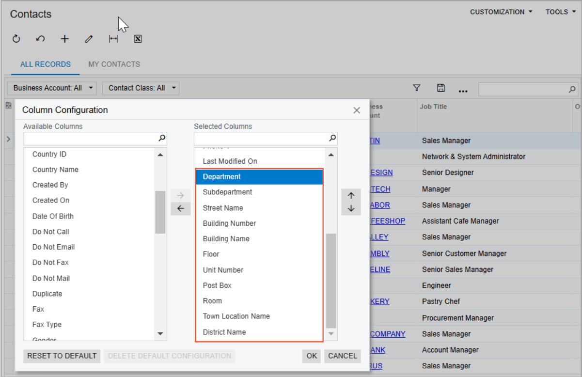
Task: Click Delete Default Configuration button
Action: point(170,356)
